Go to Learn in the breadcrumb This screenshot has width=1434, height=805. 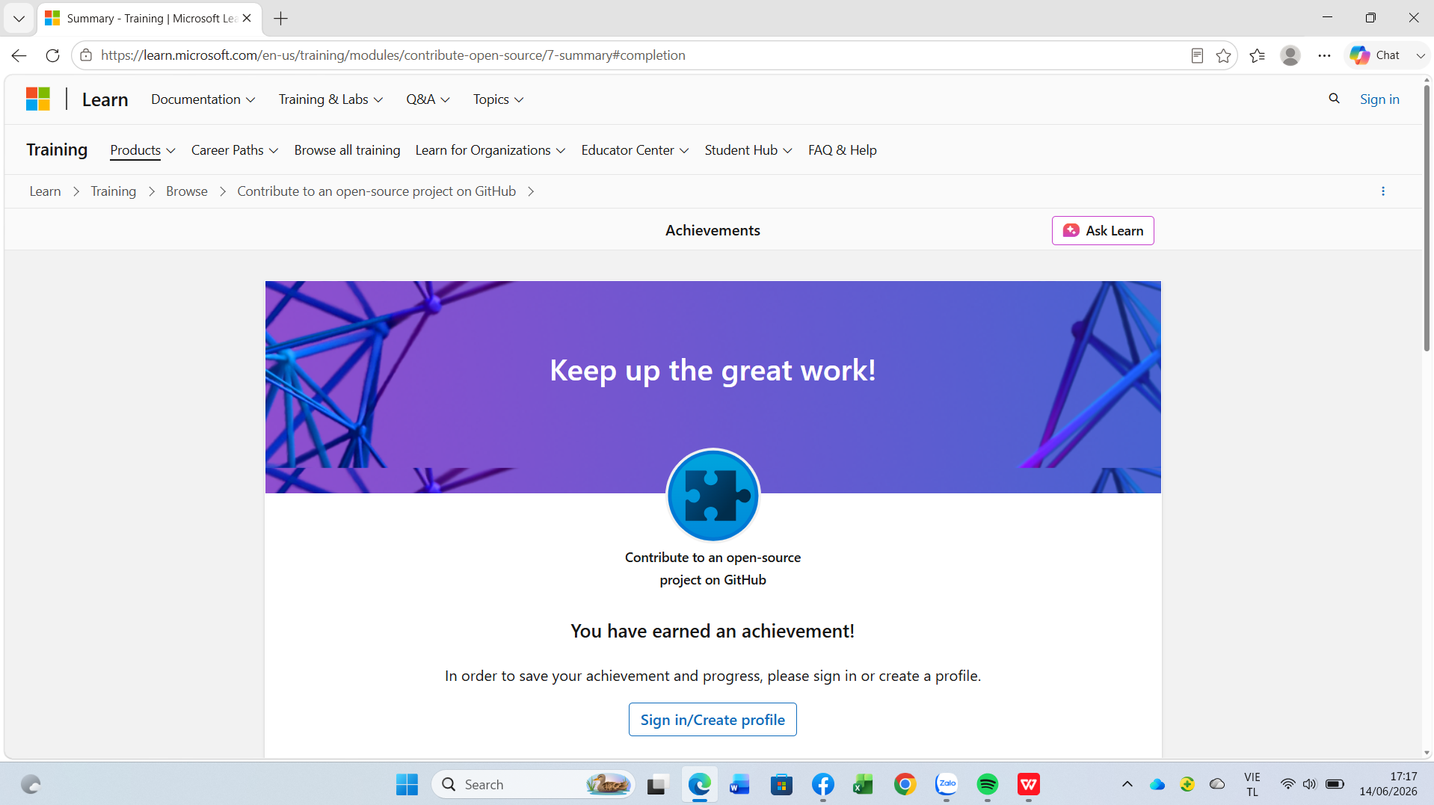pos(46,191)
